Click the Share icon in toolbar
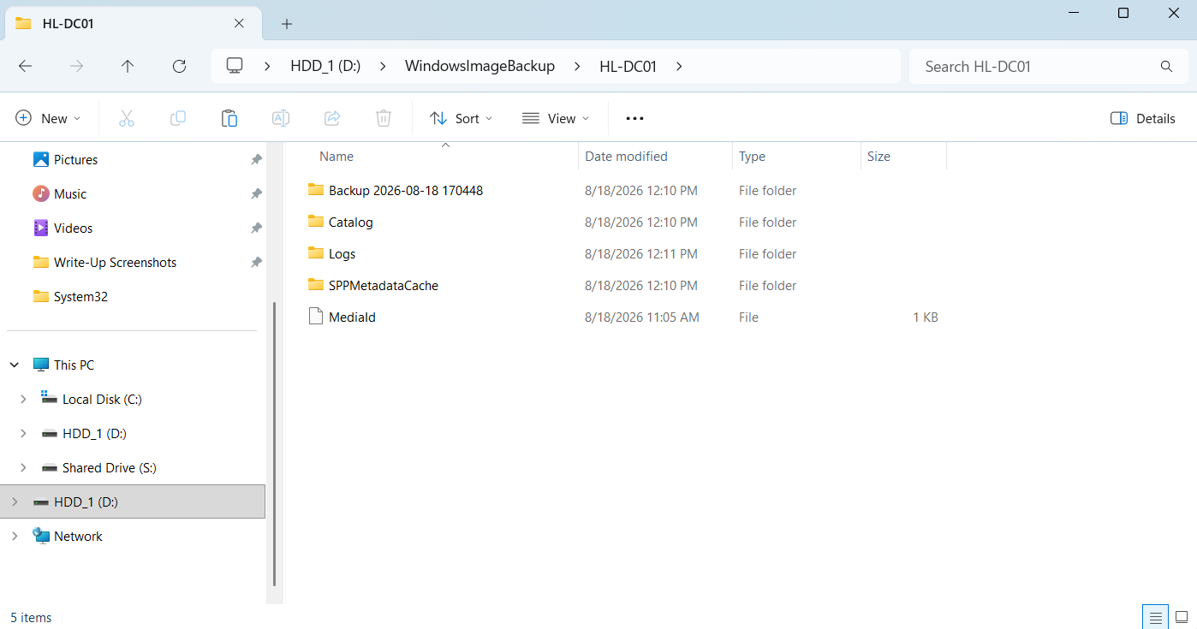Image resolution: width=1197 pixels, height=629 pixels. (x=332, y=119)
